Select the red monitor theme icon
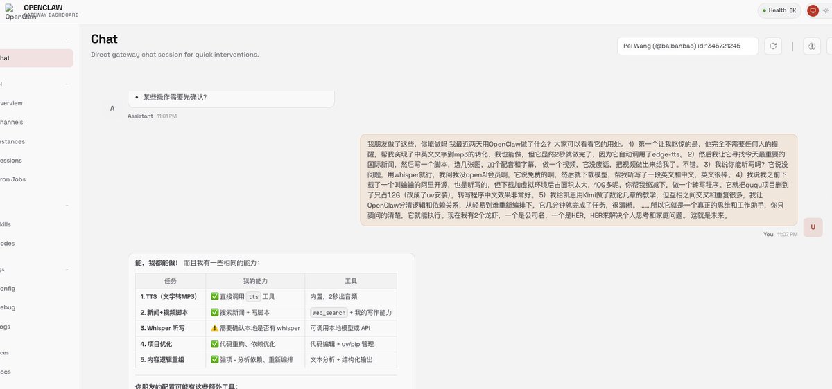This screenshot has height=389, width=832. [x=813, y=10]
